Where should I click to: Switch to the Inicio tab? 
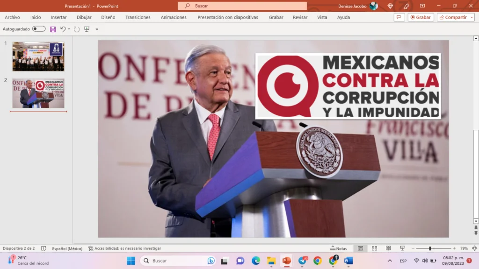36,17
